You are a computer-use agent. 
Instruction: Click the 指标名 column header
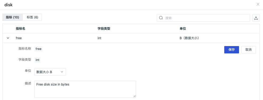click(21, 29)
